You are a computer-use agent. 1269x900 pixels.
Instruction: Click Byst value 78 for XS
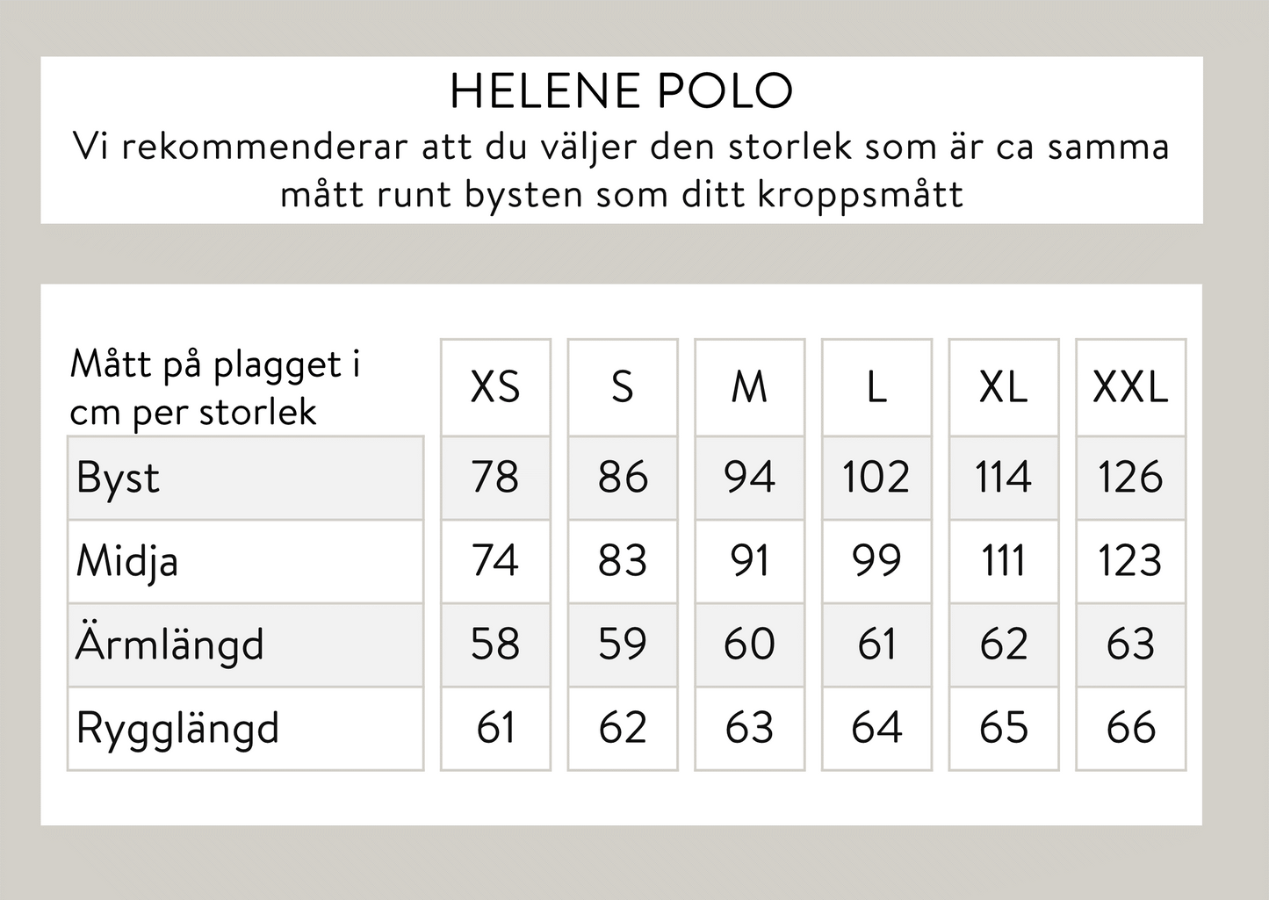coord(495,478)
